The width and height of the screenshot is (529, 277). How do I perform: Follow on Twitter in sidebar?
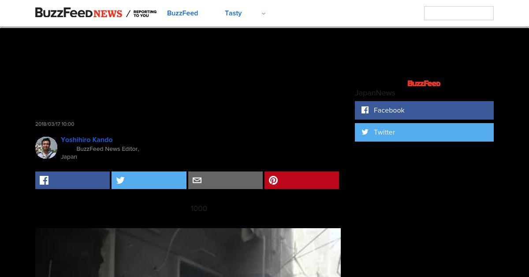tap(424, 132)
